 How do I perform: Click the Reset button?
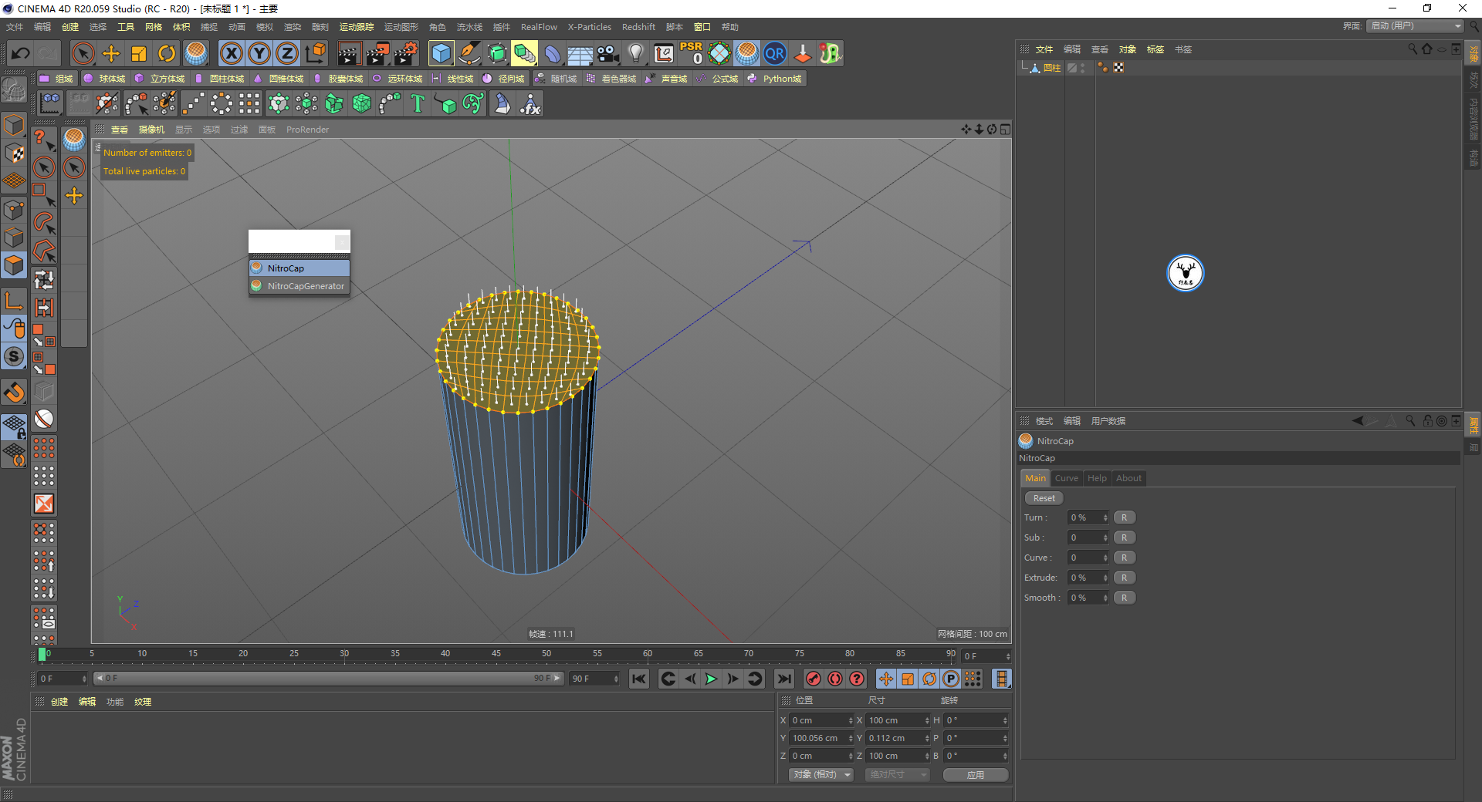pos(1044,498)
